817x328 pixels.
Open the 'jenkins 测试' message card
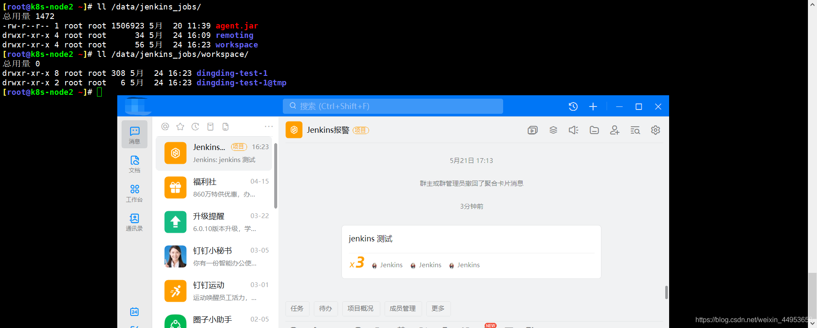471,252
